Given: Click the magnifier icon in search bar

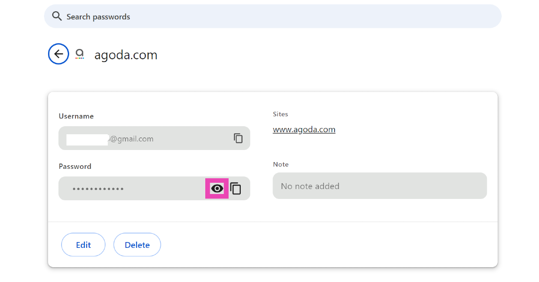Looking at the screenshot, I should (57, 17).
